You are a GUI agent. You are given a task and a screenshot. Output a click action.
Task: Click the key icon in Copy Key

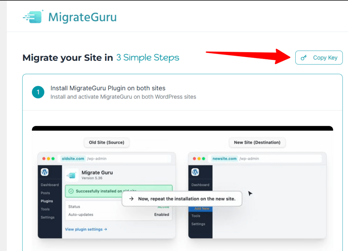(303, 58)
